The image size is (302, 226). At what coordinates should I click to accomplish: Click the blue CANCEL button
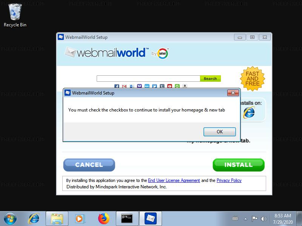[x=89, y=165]
